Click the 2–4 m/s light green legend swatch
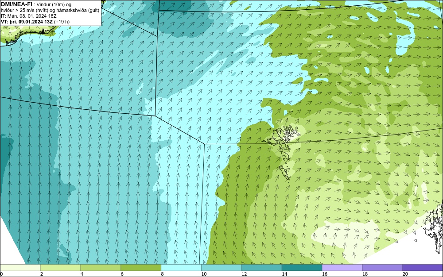Screen dimensions: 443x277 coord(60,268)
